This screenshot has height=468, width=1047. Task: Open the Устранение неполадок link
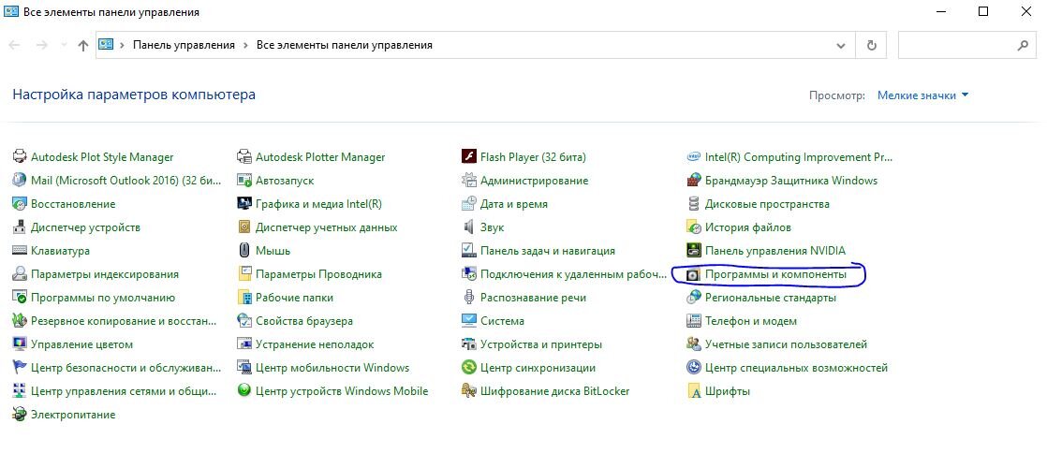point(315,344)
